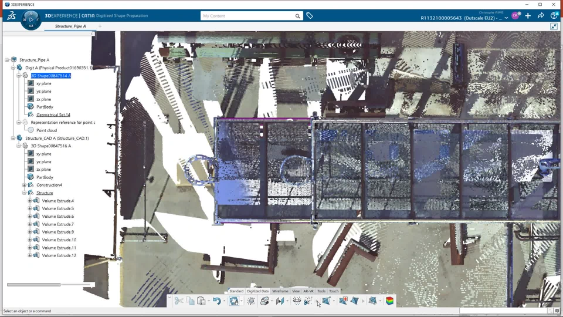Switch to the Touch tab
Screen dimensions: 563x317
coord(334,291)
